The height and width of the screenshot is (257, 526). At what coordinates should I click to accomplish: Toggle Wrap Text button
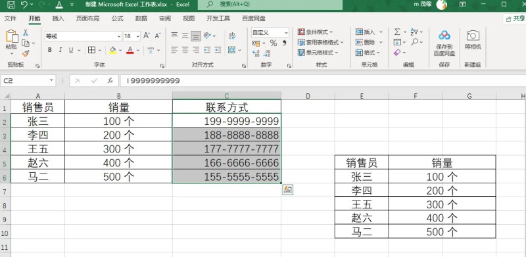[x=232, y=35]
